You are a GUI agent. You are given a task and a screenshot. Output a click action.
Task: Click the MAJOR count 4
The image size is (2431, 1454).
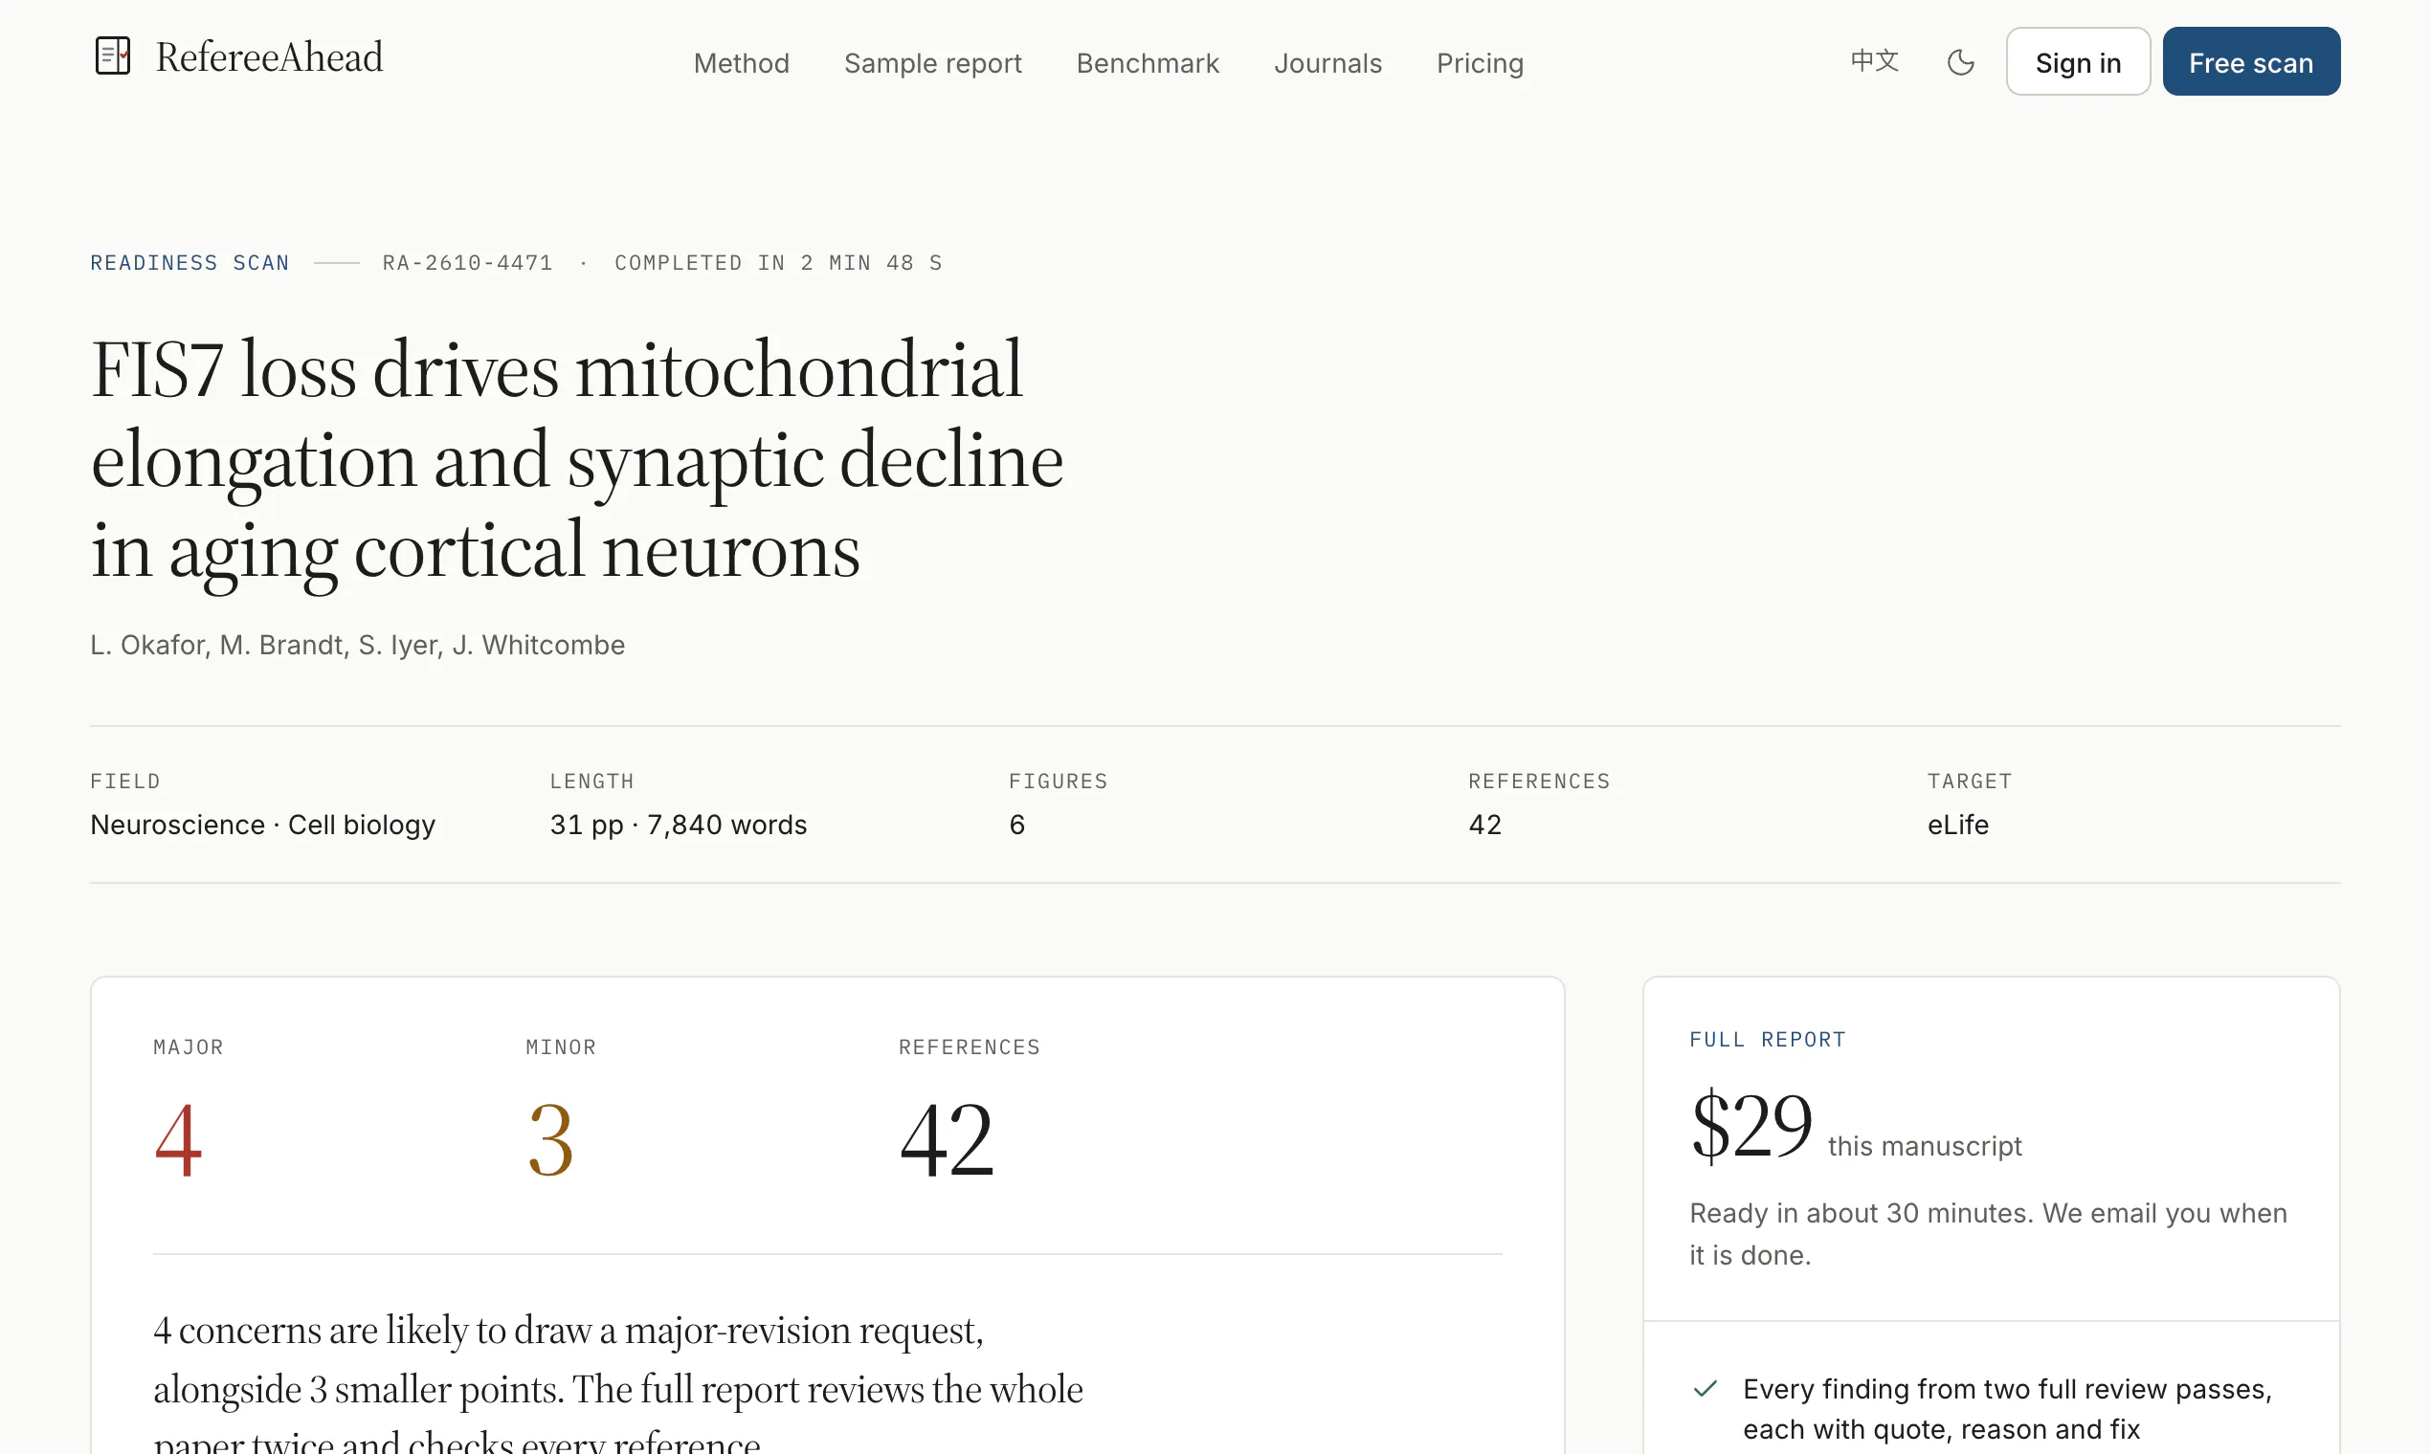tap(178, 1139)
